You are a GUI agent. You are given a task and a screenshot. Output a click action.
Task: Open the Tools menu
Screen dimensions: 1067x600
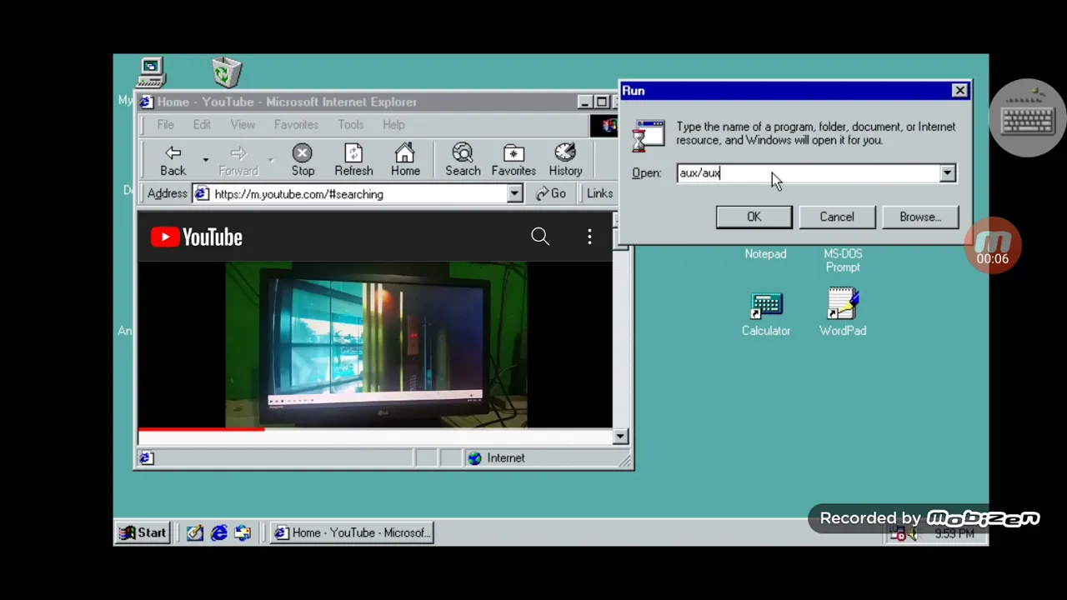click(350, 125)
